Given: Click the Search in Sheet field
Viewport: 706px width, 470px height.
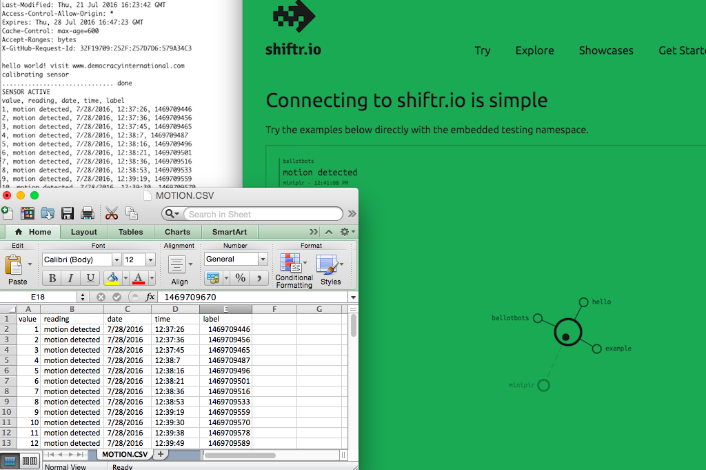Looking at the screenshot, I should pyautogui.click(x=263, y=214).
